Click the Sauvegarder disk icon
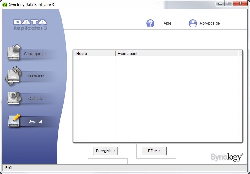The width and height of the screenshot is (250, 174). coord(14,52)
